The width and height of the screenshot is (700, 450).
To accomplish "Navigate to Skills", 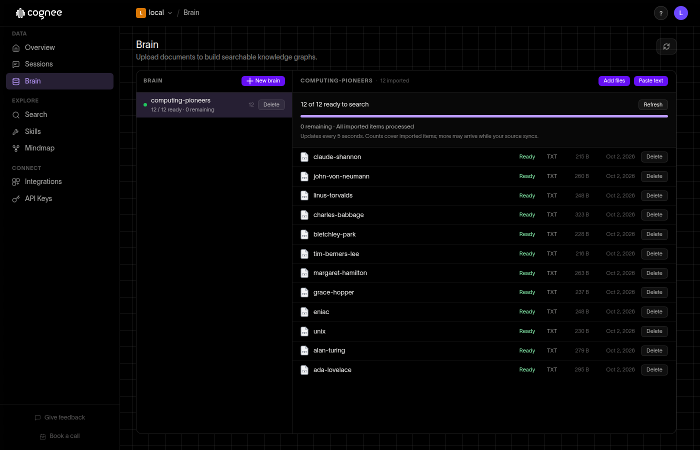I will (59, 131).
